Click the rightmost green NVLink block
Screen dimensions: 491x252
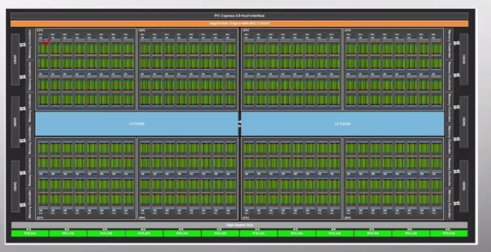coord(449,233)
